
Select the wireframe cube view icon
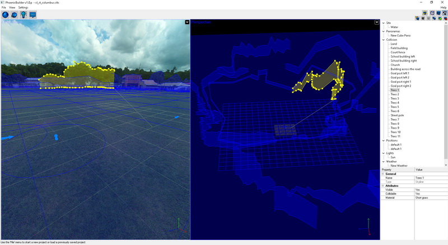pos(433,12)
